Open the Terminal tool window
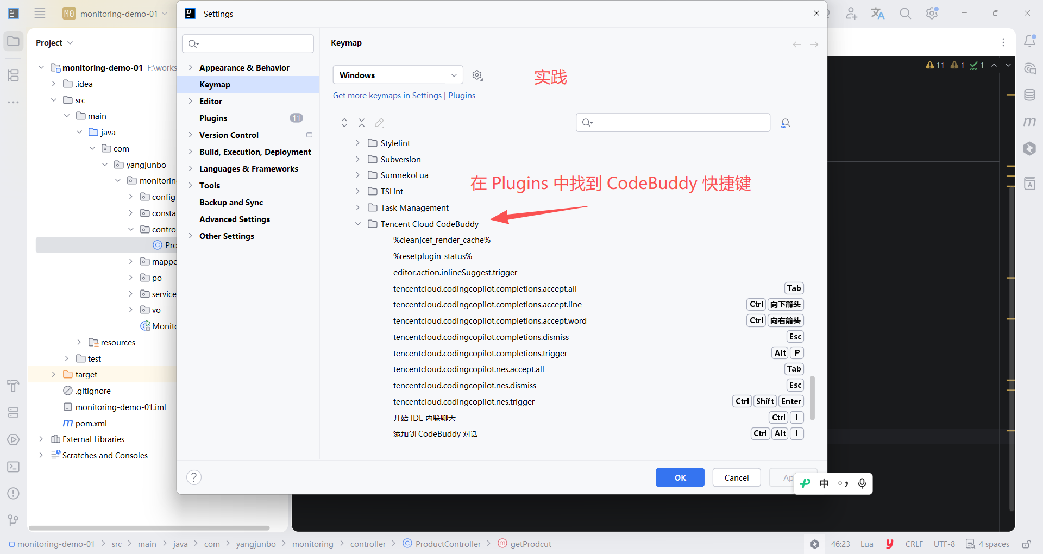This screenshot has width=1043, height=554. [x=14, y=467]
